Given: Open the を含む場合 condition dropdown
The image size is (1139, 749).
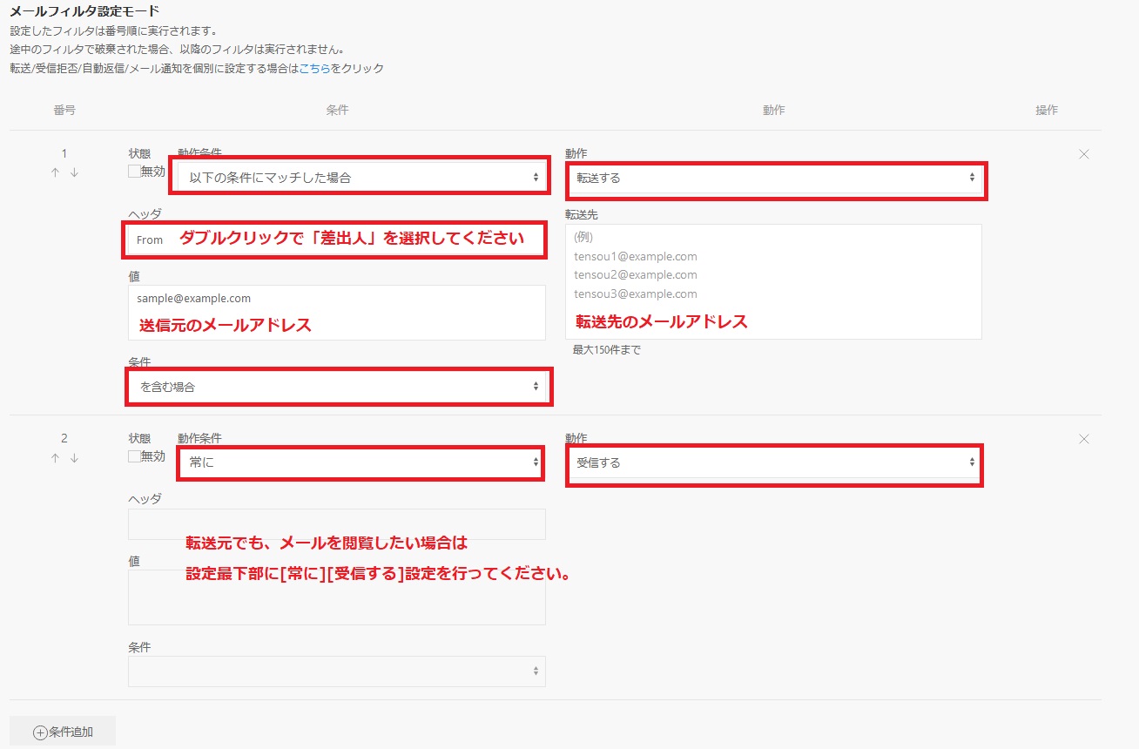Looking at the screenshot, I should [x=337, y=387].
